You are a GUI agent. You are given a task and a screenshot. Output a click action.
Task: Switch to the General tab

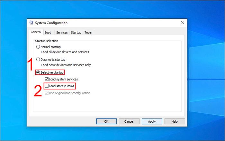click(36, 32)
